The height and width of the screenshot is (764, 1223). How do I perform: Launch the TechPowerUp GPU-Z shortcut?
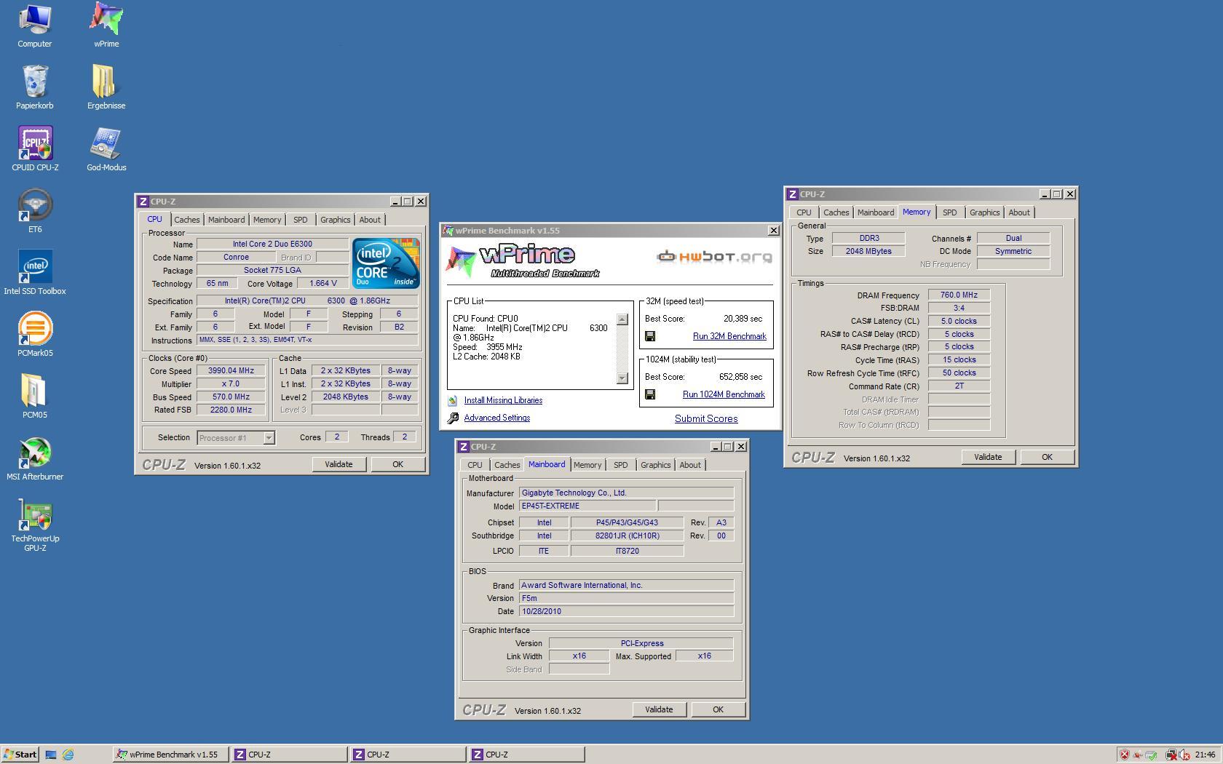[x=35, y=525]
